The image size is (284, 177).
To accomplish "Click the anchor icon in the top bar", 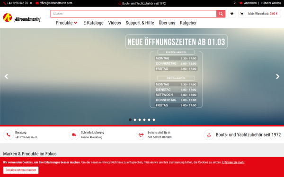I will (120, 3).
